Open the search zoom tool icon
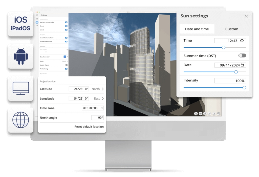The image size is (259, 177). pyautogui.click(x=219, y=113)
